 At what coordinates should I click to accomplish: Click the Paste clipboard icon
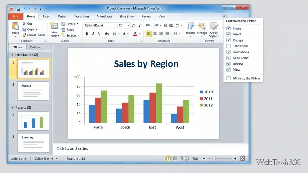pyautogui.click(x=15, y=26)
